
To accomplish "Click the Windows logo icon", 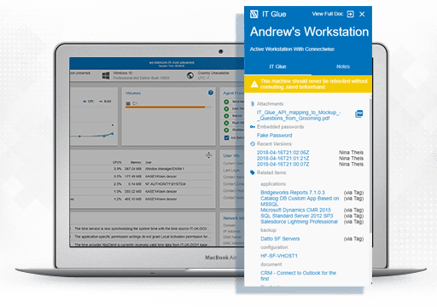I will [x=106, y=76].
